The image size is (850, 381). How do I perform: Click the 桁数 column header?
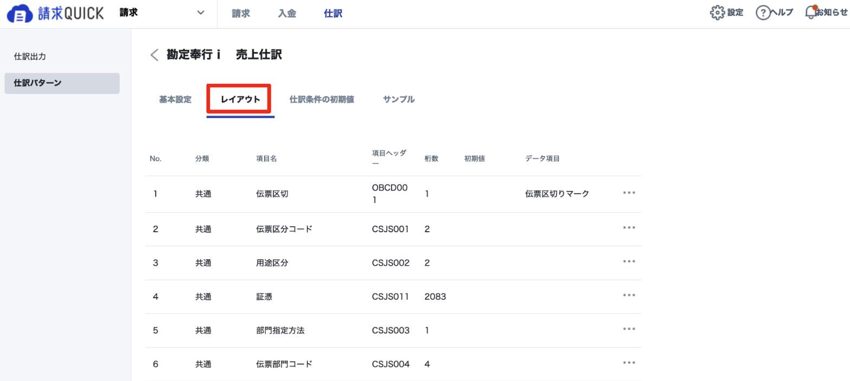(431, 159)
